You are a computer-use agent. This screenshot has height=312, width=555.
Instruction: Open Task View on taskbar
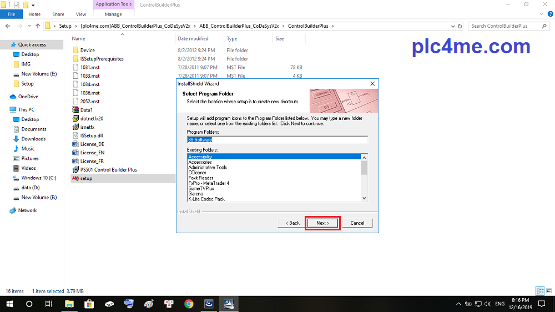coord(49,304)
